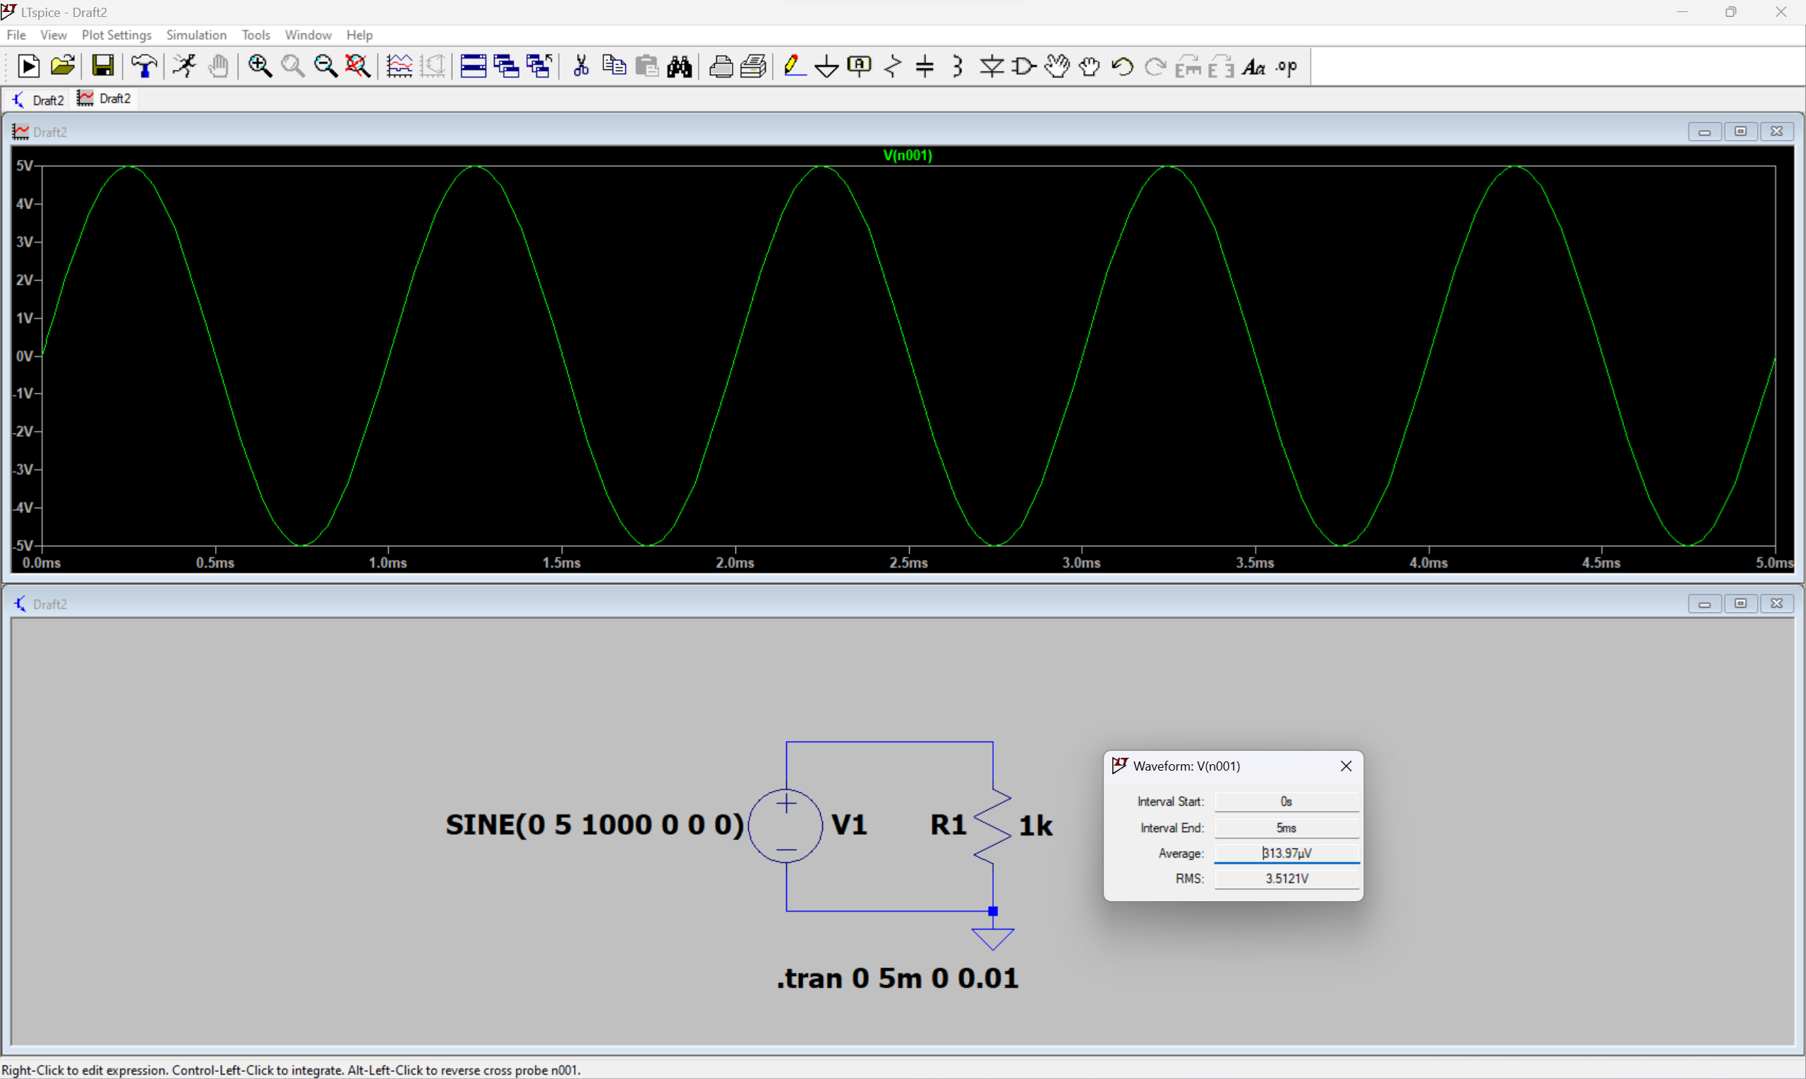Select the Resistor component tool
Screen dimensions: 1806x1079
[x=892, y=67]
